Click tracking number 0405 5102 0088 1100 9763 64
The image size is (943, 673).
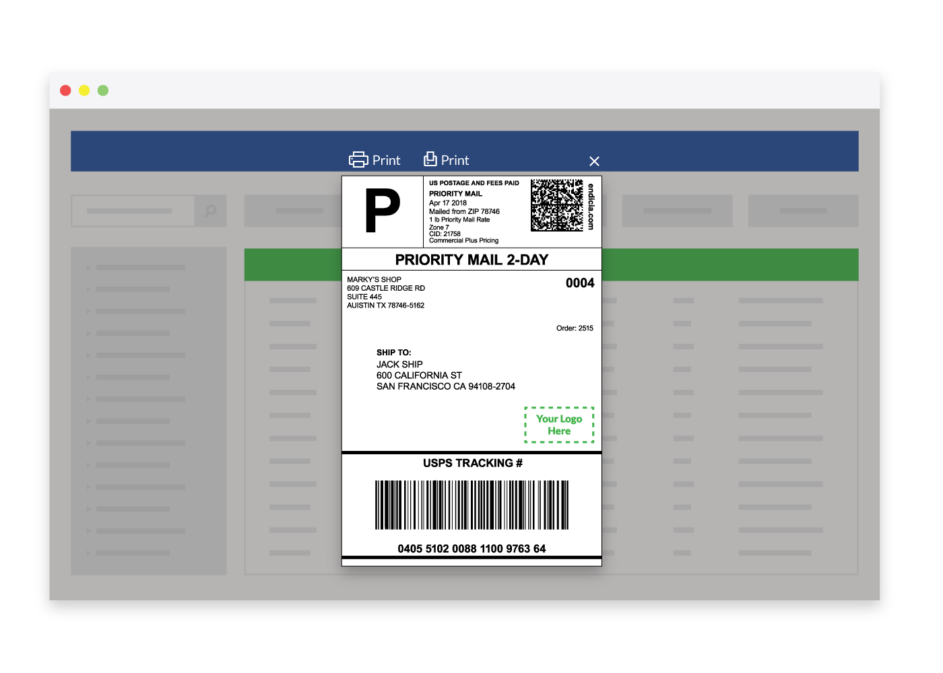point(471,548)
